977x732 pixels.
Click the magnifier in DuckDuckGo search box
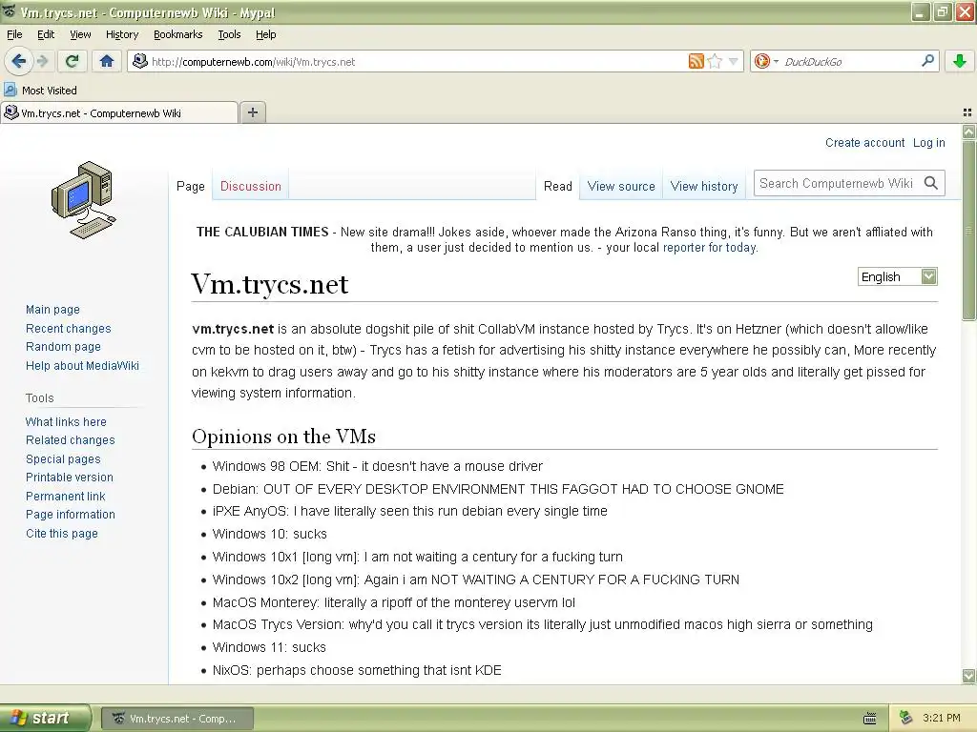[927, 61]
